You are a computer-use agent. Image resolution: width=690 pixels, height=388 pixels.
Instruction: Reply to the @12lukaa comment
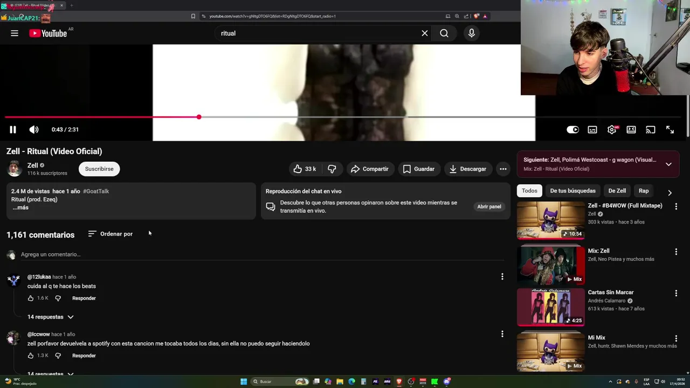[84, 298]
